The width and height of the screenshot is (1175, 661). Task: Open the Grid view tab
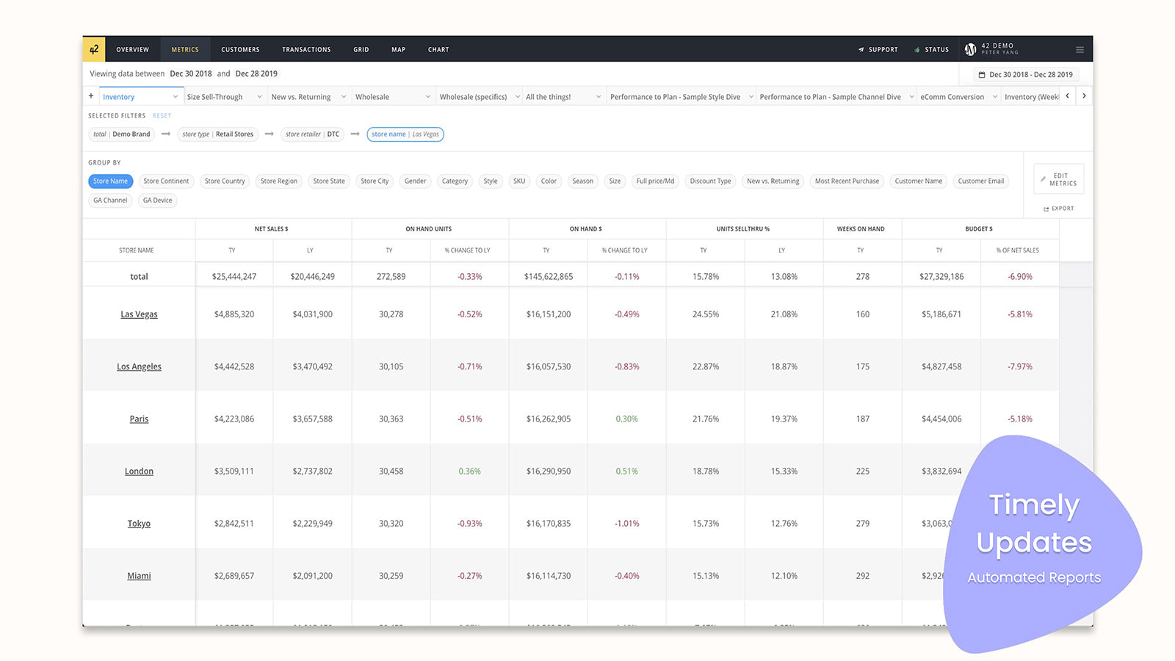[x=361, y=50]
